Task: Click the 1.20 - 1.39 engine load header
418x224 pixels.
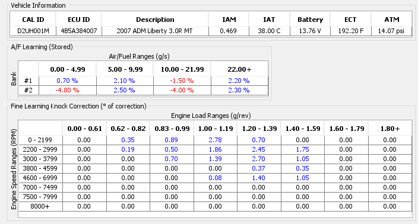Action: pyautogui.click(x=259, y=129)
